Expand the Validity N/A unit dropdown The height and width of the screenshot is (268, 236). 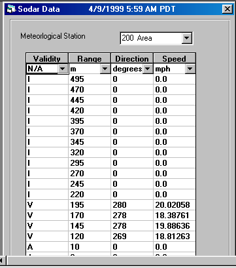pos(63,69)
